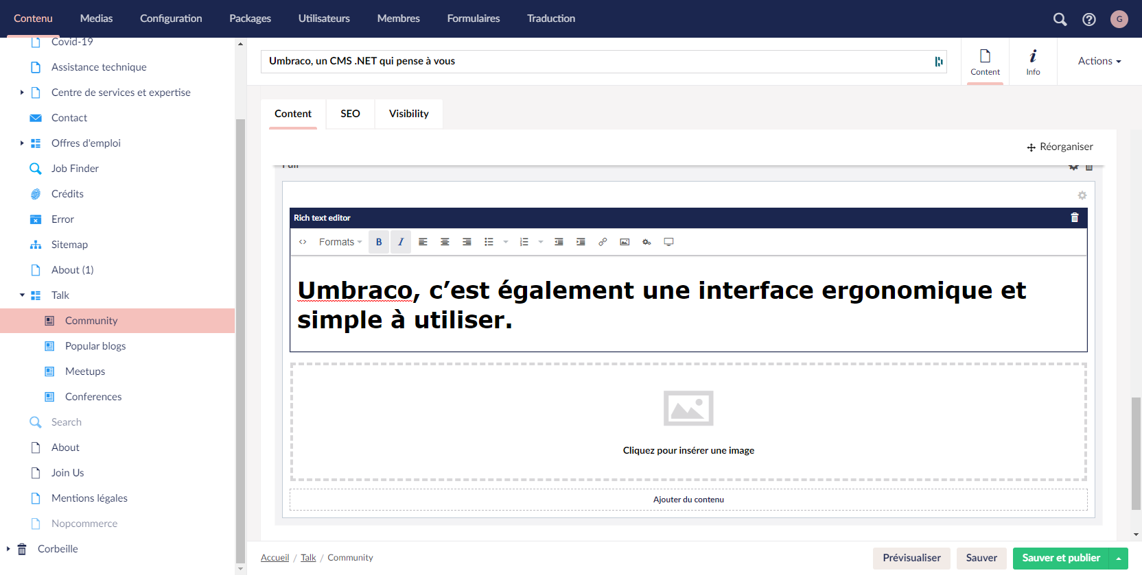Select the Content tab
Screen dimensions: 1142x575
click(293, 114)
